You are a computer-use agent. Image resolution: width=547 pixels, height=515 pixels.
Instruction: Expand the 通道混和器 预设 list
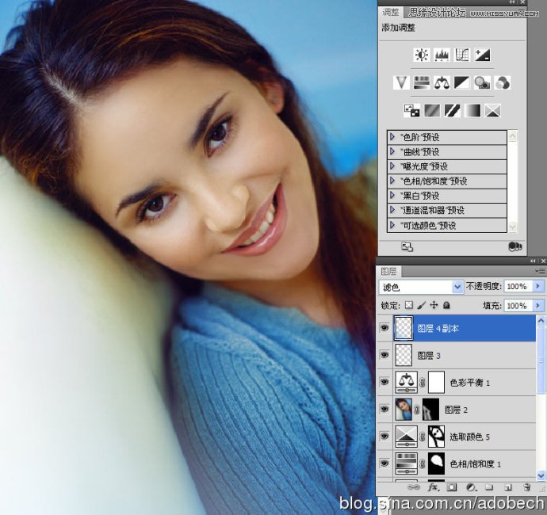pos(392,210)
